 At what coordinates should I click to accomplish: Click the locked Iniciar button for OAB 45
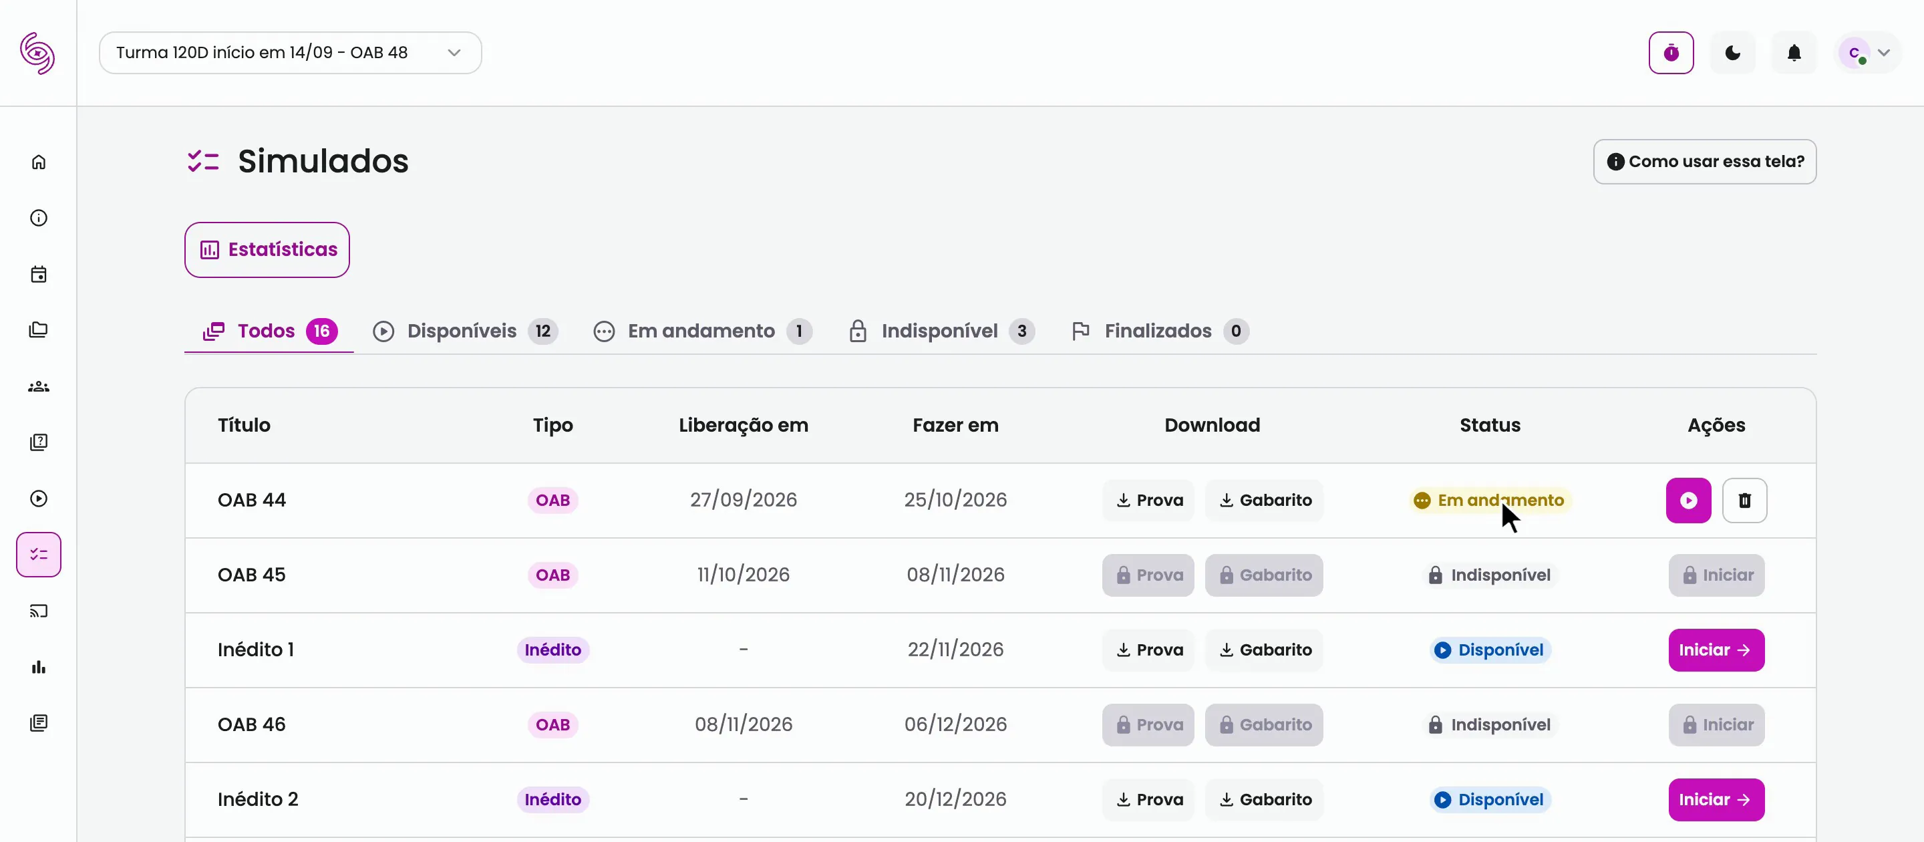coord(1716,575)
